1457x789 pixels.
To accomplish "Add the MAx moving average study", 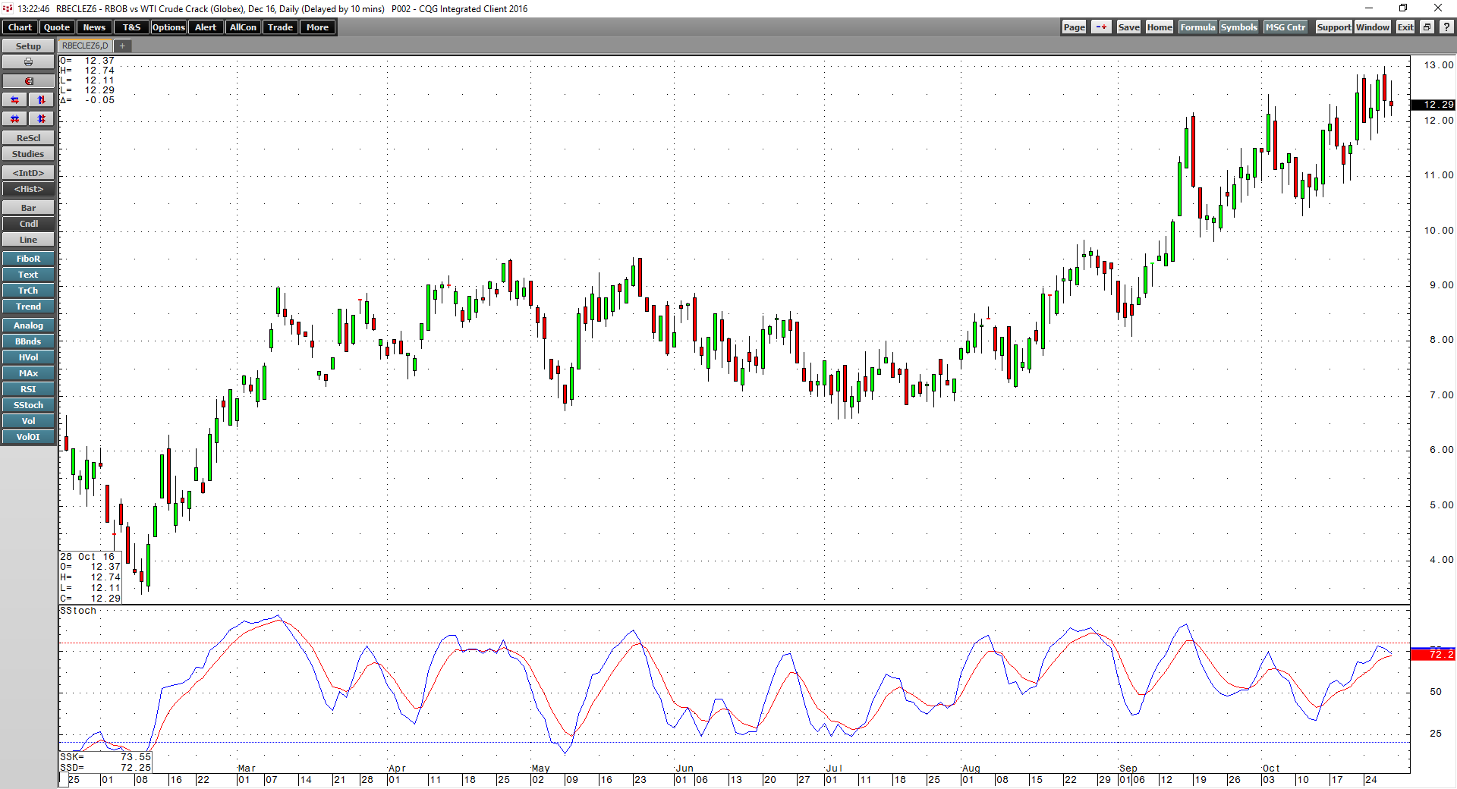I will (28, 373).
